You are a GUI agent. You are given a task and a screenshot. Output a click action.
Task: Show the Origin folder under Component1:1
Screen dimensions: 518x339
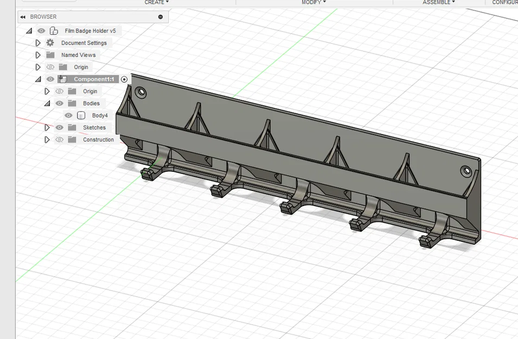pos(60,91)
